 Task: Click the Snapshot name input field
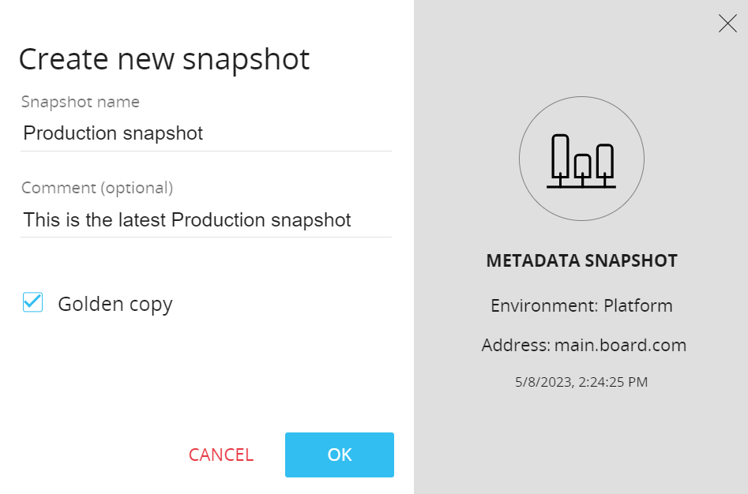point(205,133)
